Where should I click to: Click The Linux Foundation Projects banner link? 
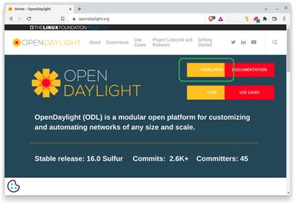pos(68,27)
